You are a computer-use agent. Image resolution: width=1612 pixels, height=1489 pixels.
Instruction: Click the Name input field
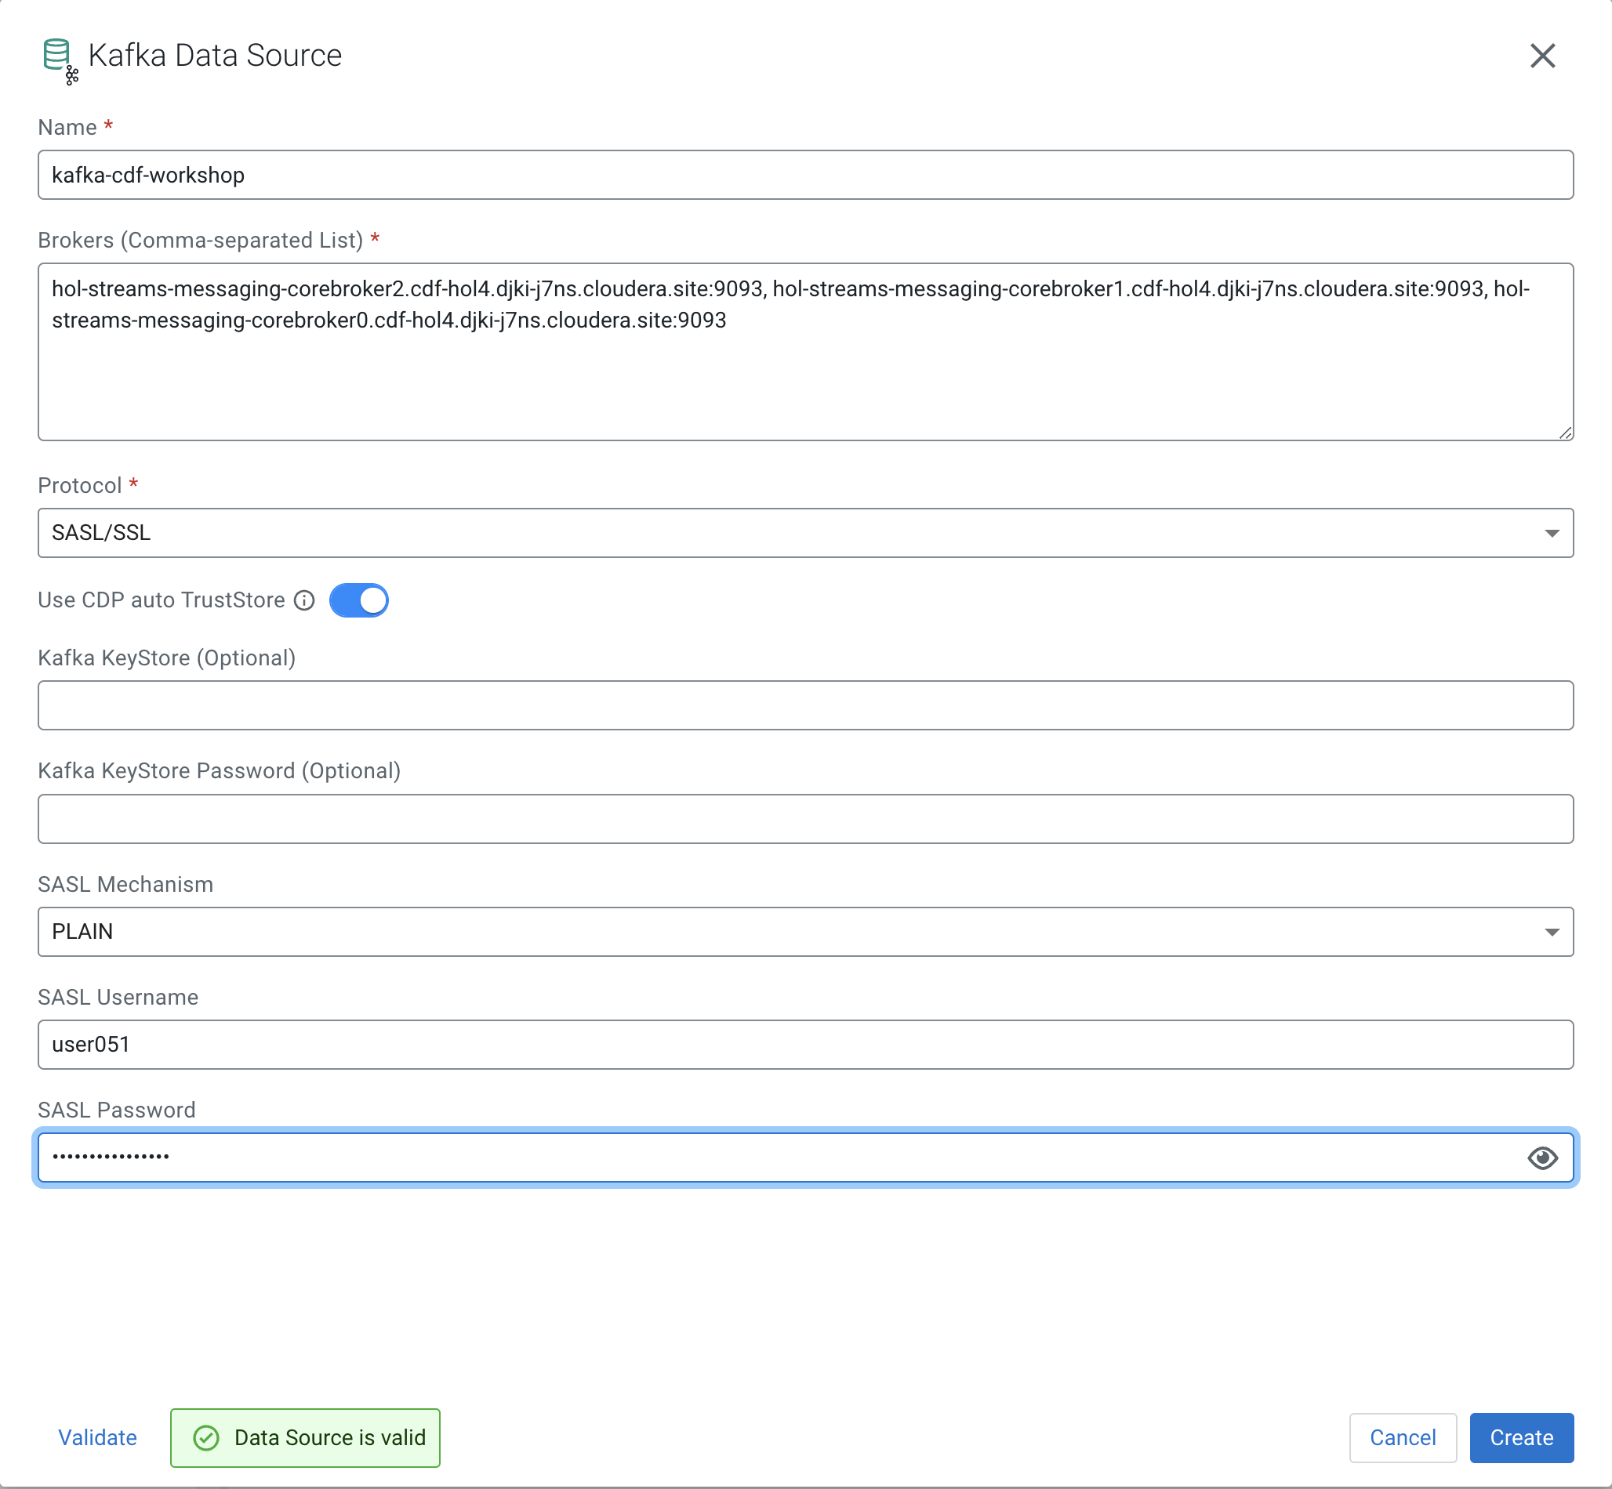[x=804, y=175]
